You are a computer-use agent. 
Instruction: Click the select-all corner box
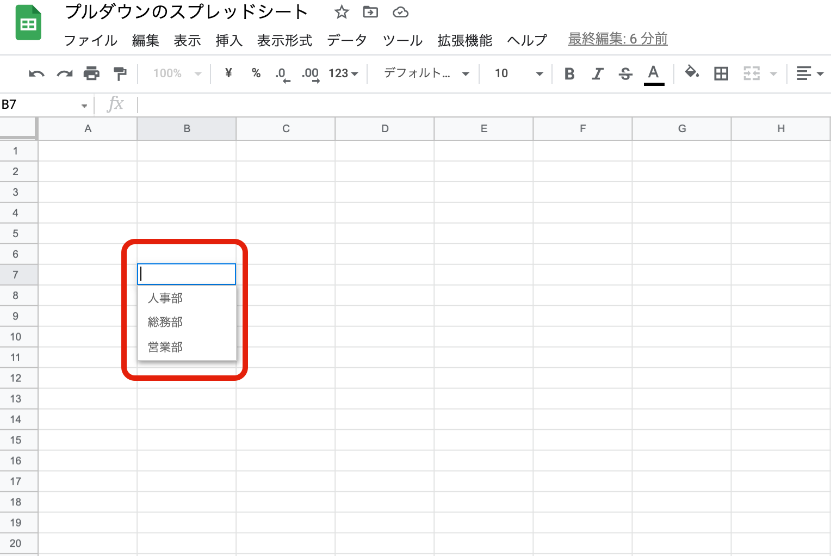coord(18,129)
